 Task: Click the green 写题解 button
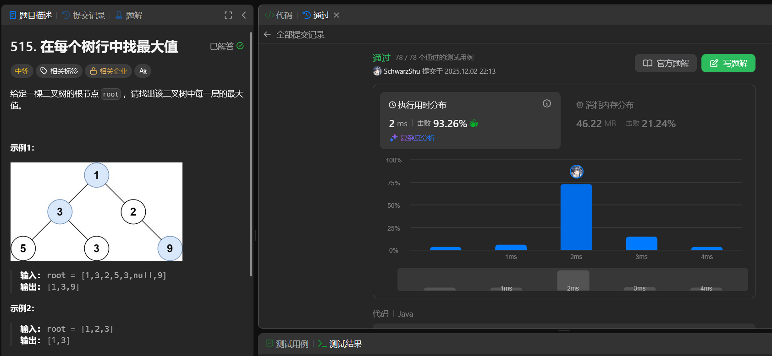pos(728,63)
